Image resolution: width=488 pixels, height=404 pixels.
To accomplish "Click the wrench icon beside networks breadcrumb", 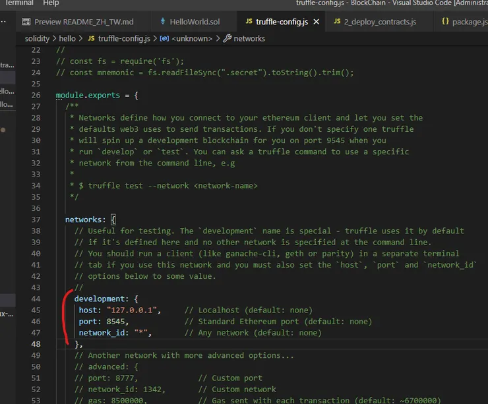I will 228,38.
